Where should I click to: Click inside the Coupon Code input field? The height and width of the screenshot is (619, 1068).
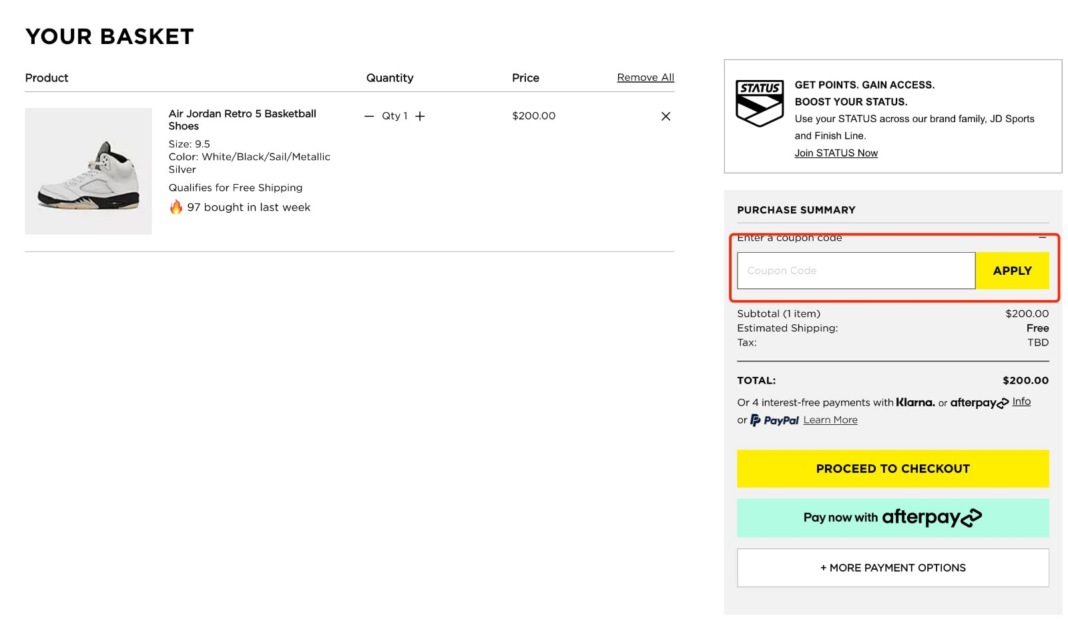click(x=856, y=270)
